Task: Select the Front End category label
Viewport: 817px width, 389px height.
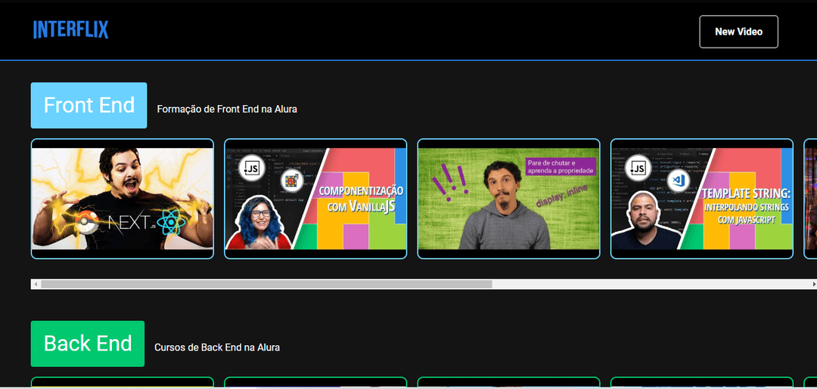Action: pos(89,105)
